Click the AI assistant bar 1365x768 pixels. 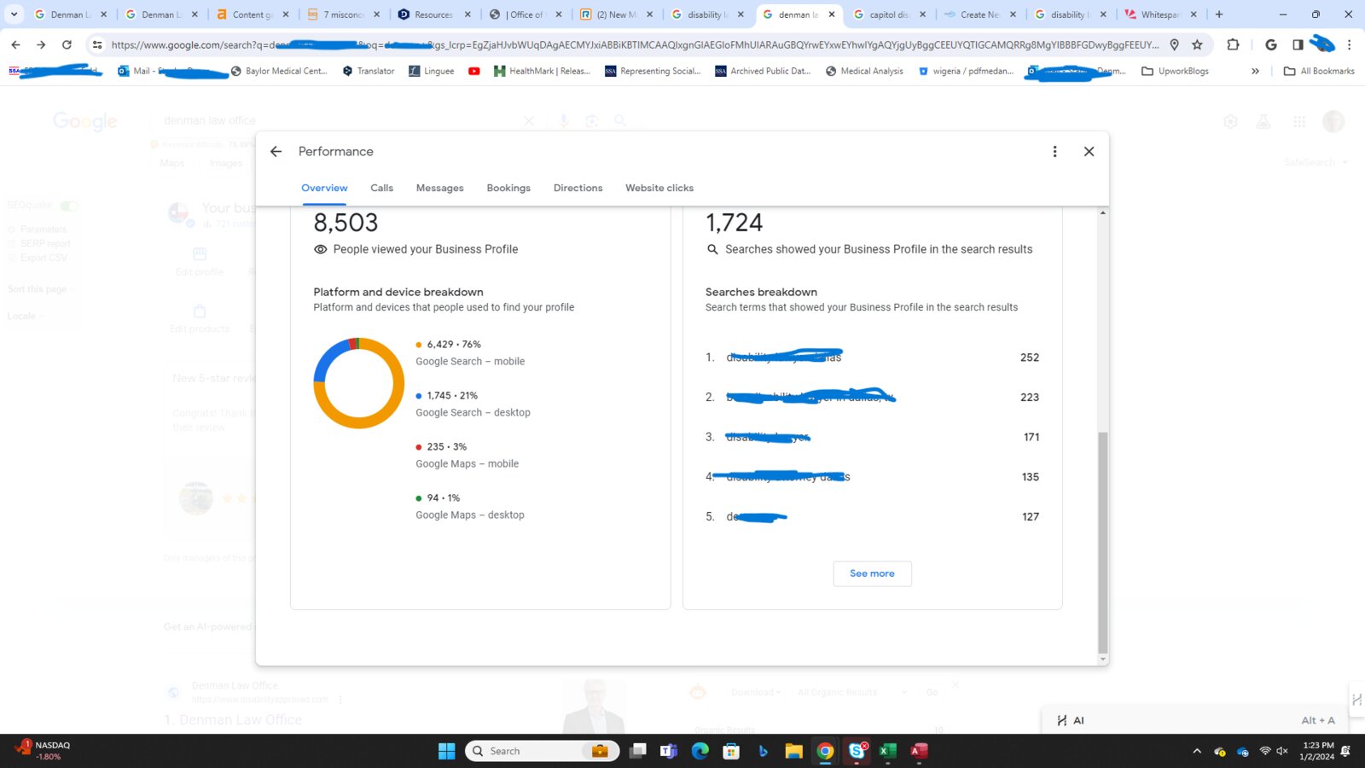[x=1194, y=720]
